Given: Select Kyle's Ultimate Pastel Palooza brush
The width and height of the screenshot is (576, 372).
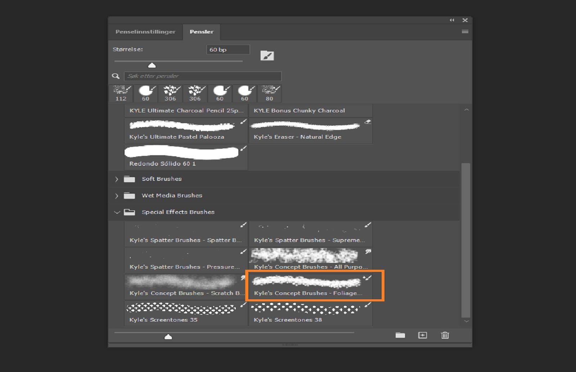Looking at the screenshot, I should click(x=186, y=131).
